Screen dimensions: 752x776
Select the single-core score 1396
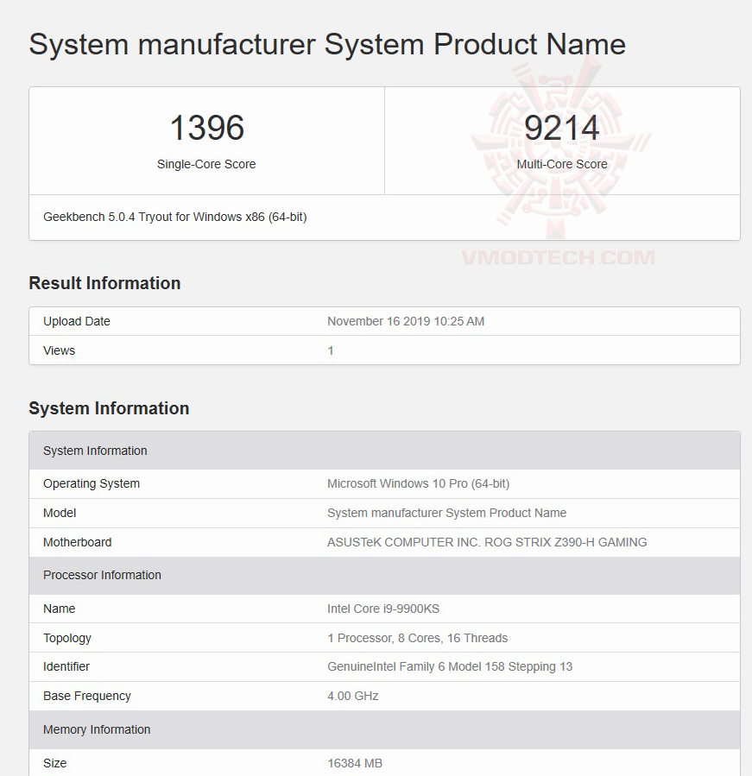tap(207, 128)
